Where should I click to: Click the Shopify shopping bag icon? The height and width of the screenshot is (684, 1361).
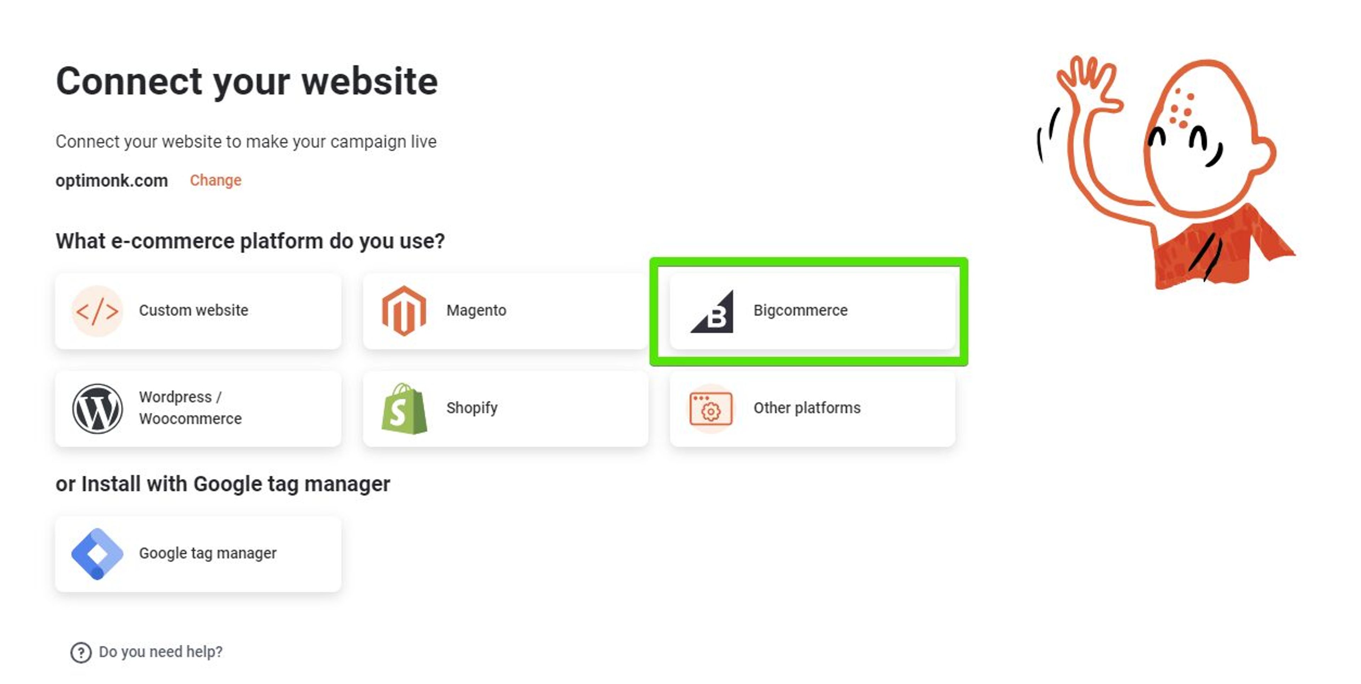pyautogui.click(x=403, y=408)
